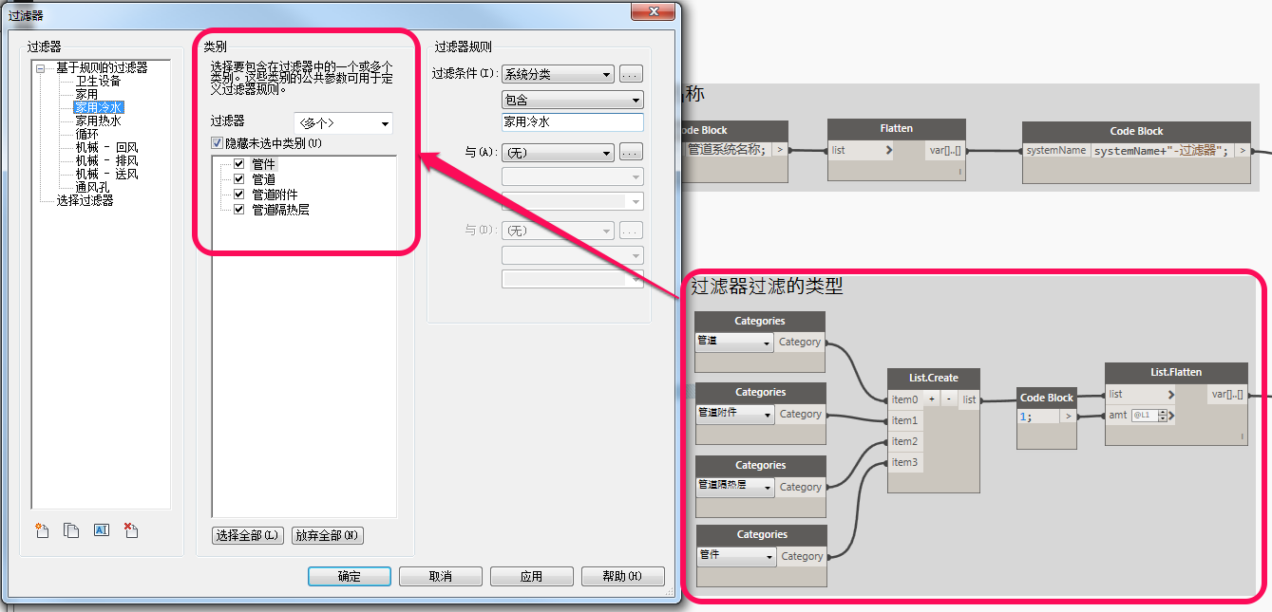This screenshot has height=612, width=1272.
Task: Click the New filter icon
Action: tap(42, 531)
